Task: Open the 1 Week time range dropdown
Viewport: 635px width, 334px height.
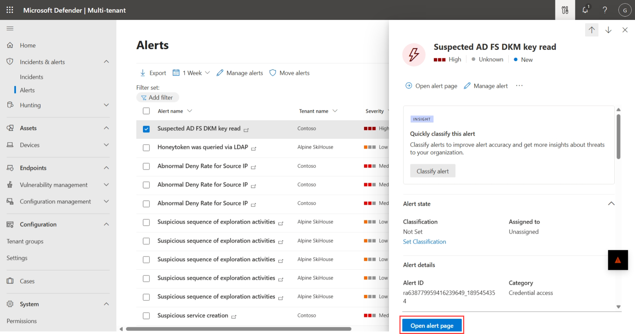Action: [191, 73]
